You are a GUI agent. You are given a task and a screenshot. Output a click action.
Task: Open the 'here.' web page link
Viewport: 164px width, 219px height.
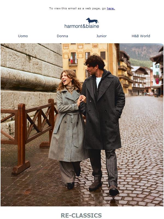[111, 8]
